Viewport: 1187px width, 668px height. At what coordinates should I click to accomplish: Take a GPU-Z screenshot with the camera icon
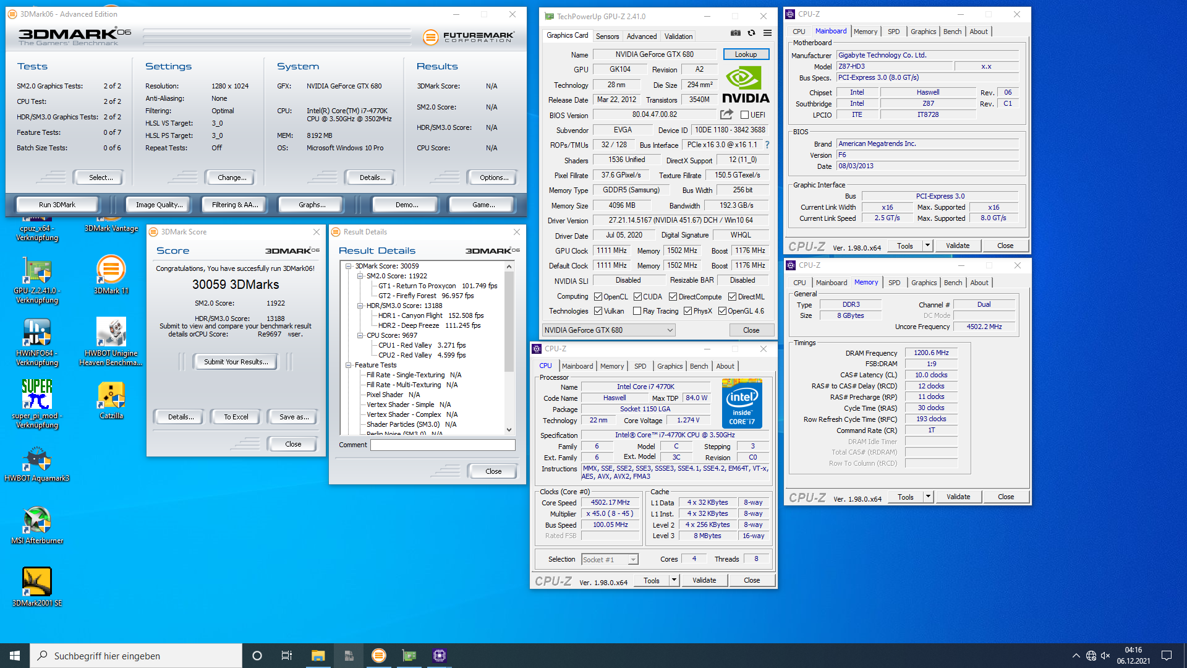click(x=735, y=33)
